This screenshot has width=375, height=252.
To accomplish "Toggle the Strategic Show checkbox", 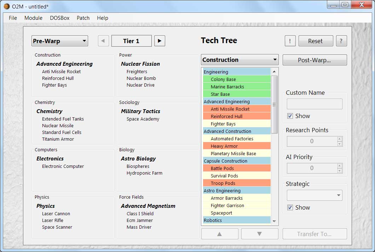I will tap(290, 207).
